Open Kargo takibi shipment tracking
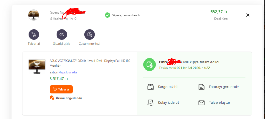 [168, 87]
